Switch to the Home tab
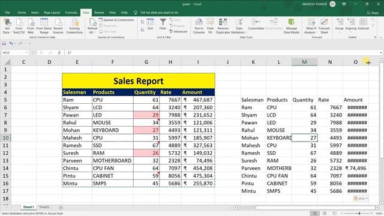384x216 pixels. point(22,13)
